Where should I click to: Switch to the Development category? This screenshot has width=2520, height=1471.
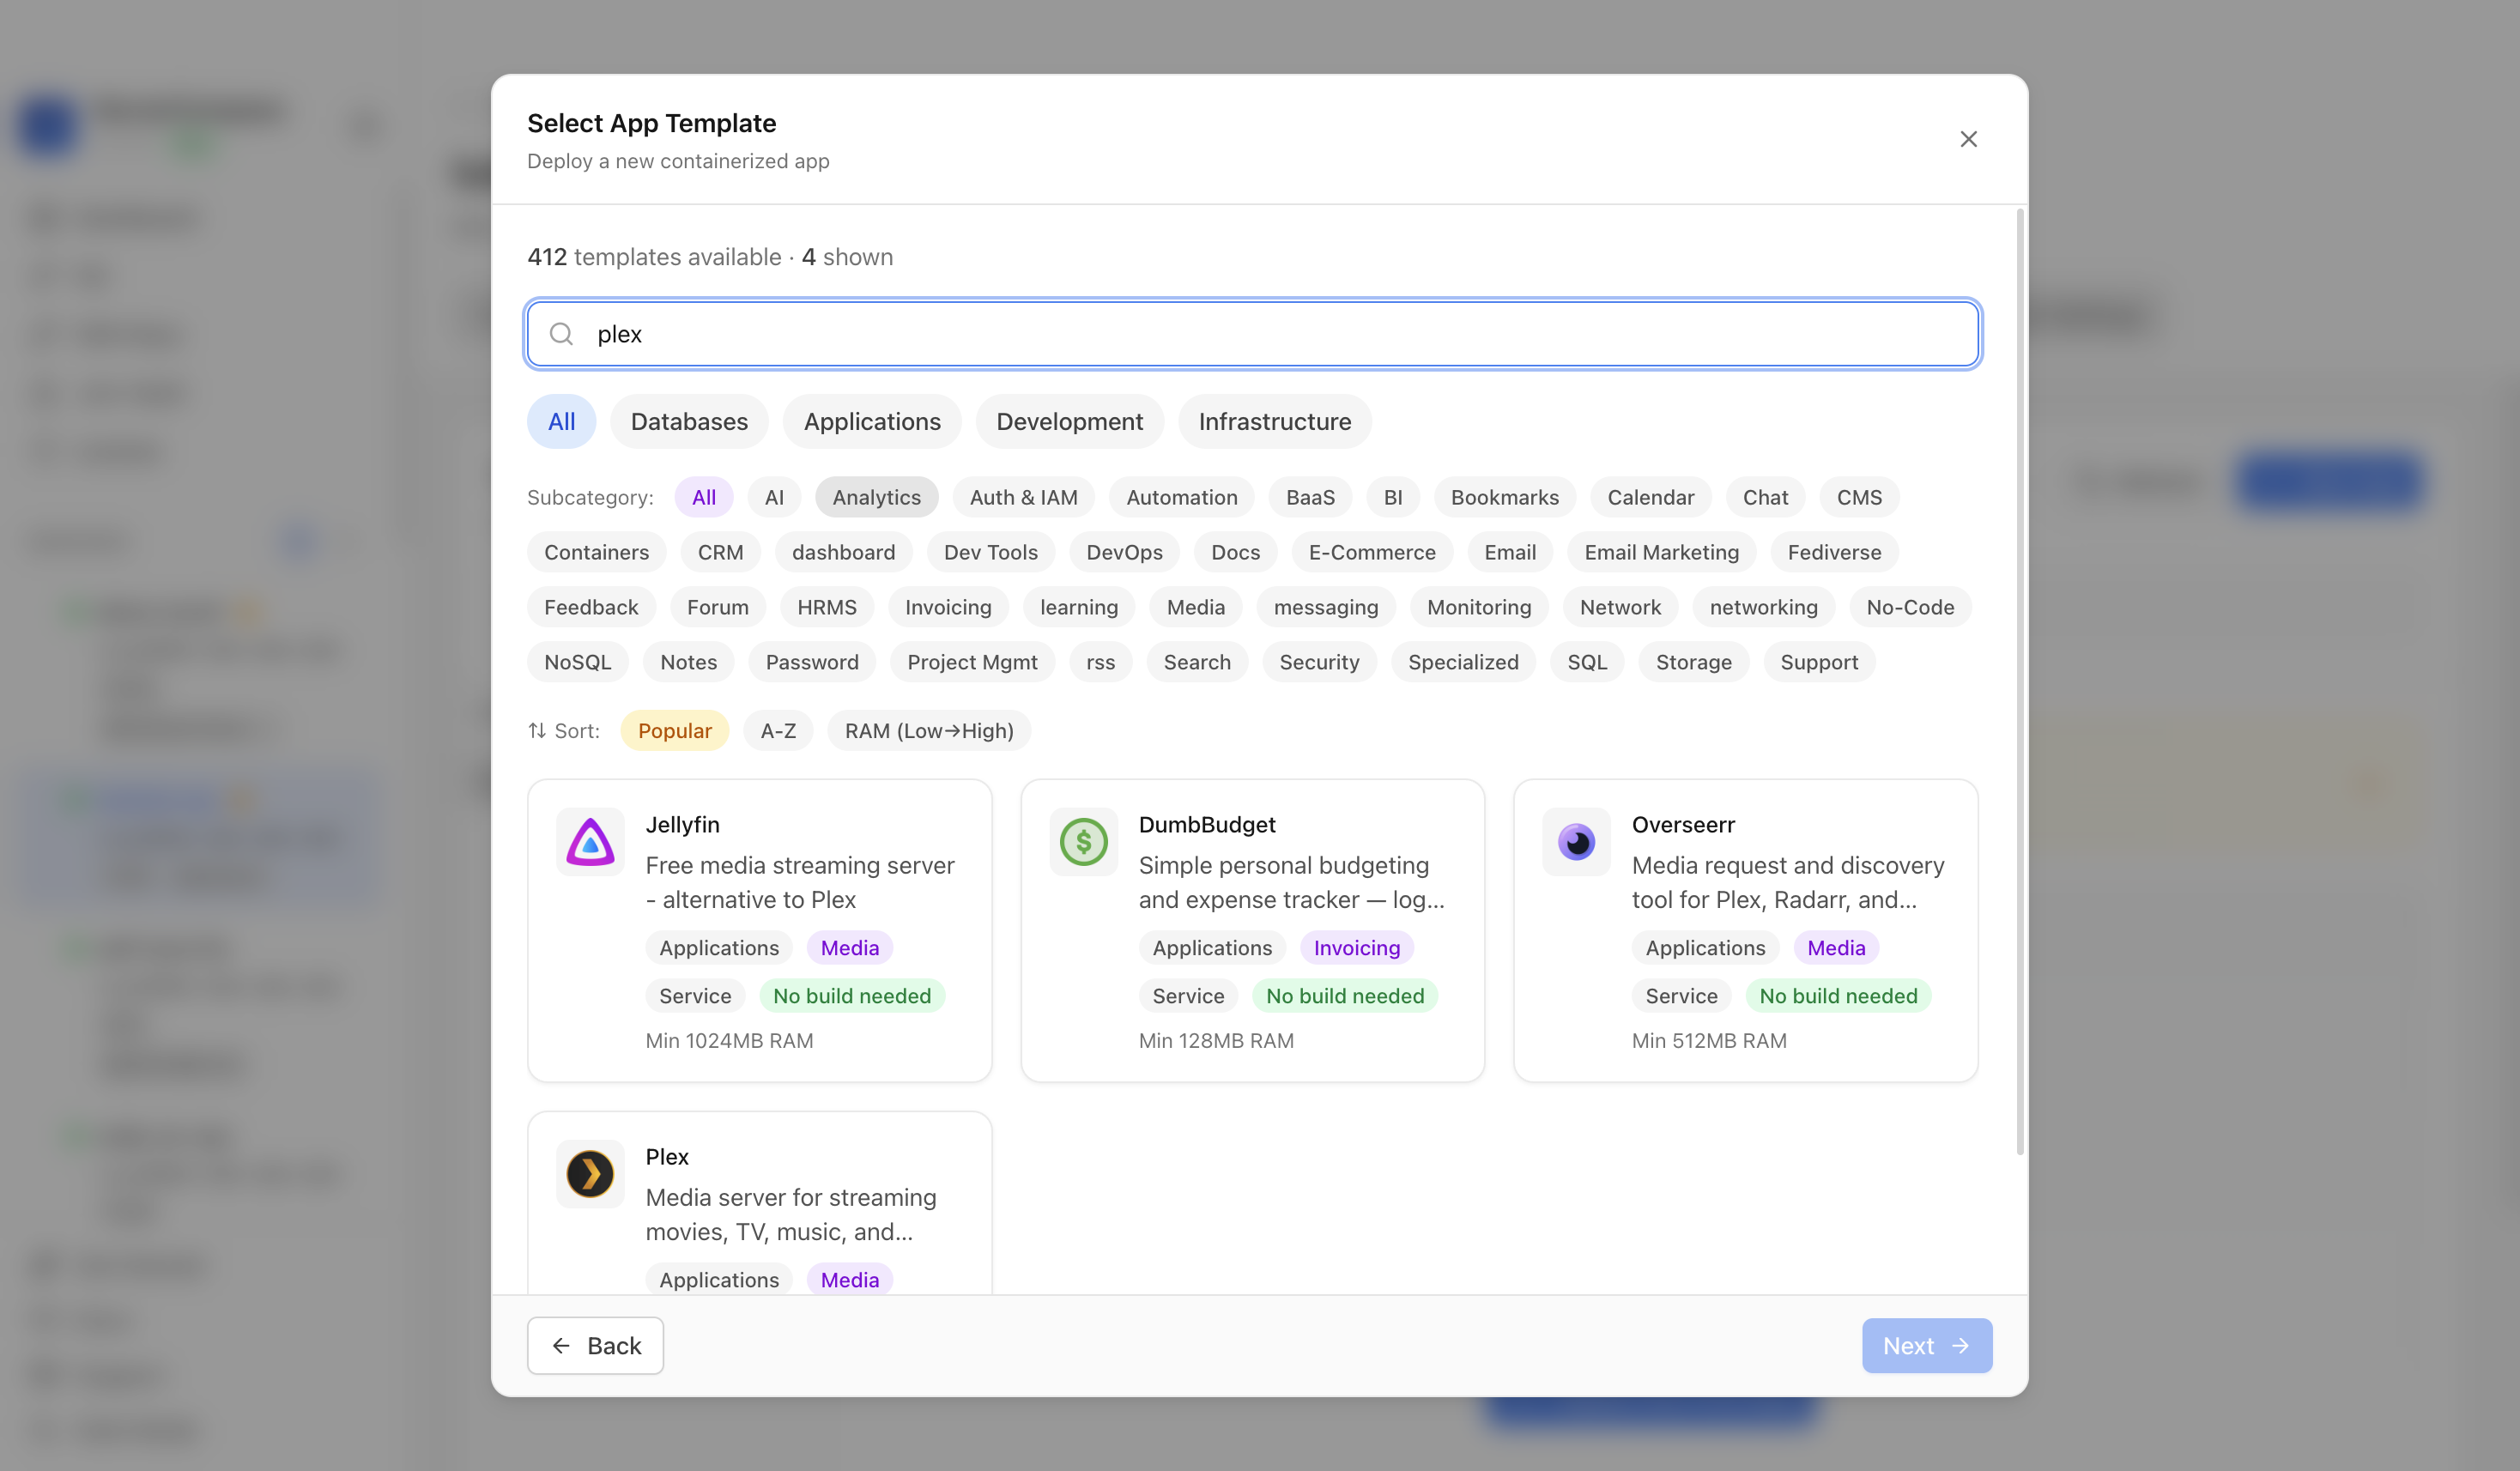pos(1069,422)
